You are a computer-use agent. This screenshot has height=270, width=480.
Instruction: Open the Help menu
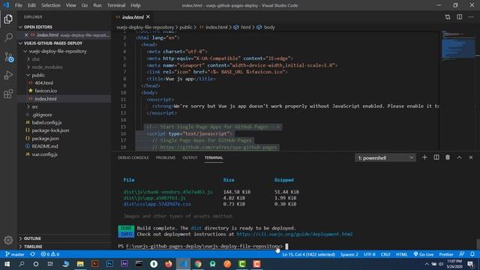[x=136, y=5]
